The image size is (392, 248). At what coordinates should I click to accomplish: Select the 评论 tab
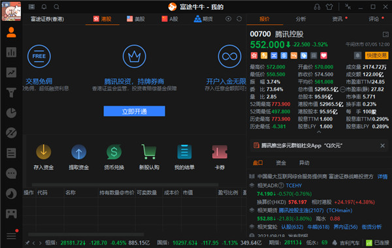coord(374,19)
